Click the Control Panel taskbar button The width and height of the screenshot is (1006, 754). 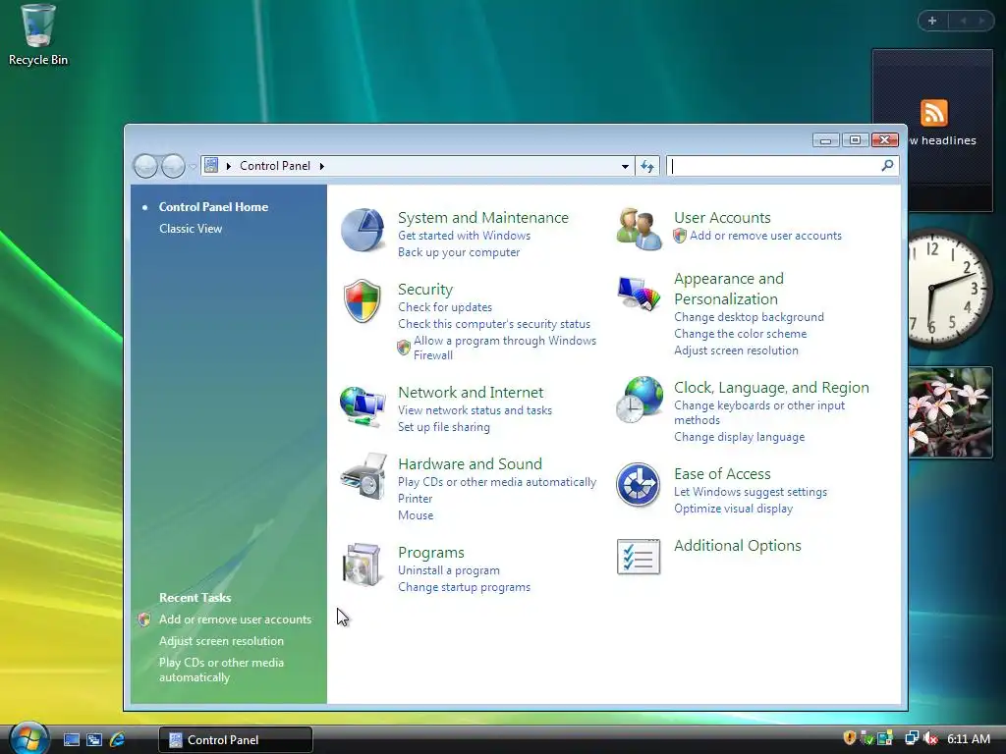coord(236,740)
